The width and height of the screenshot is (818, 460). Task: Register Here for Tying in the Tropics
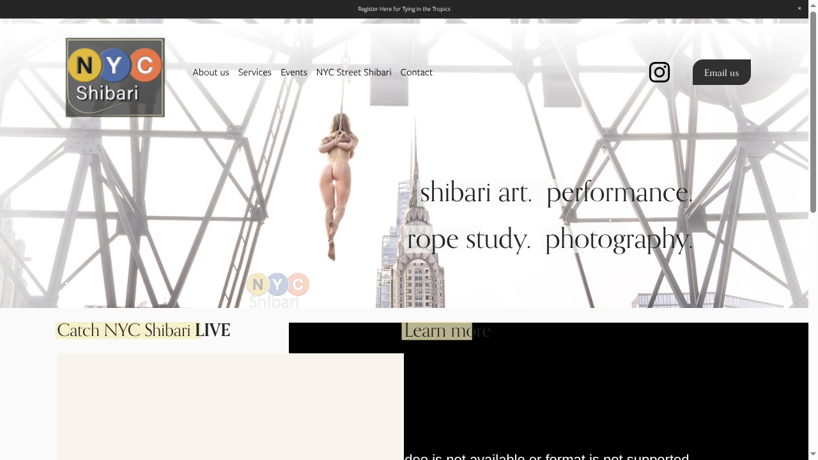click(404, 9)
